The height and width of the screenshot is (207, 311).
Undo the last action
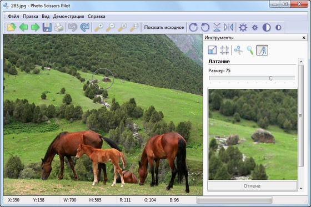click(x=73, y=27)
